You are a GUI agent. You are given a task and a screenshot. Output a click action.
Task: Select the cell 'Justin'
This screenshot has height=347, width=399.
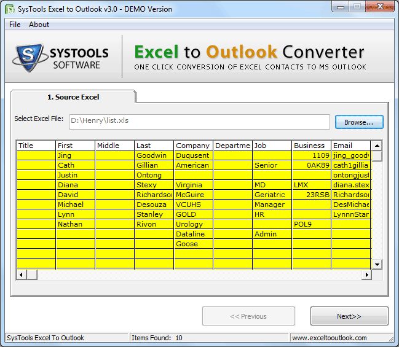pos(76,175)
